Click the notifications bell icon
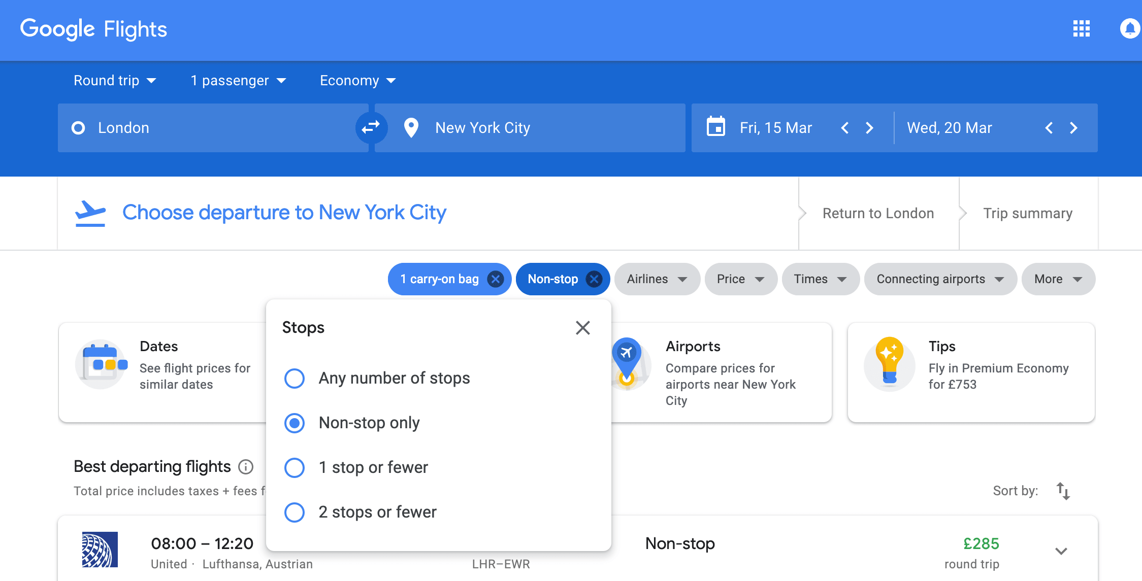This screenshot has width=1142, height=581. coord(1130,29)
